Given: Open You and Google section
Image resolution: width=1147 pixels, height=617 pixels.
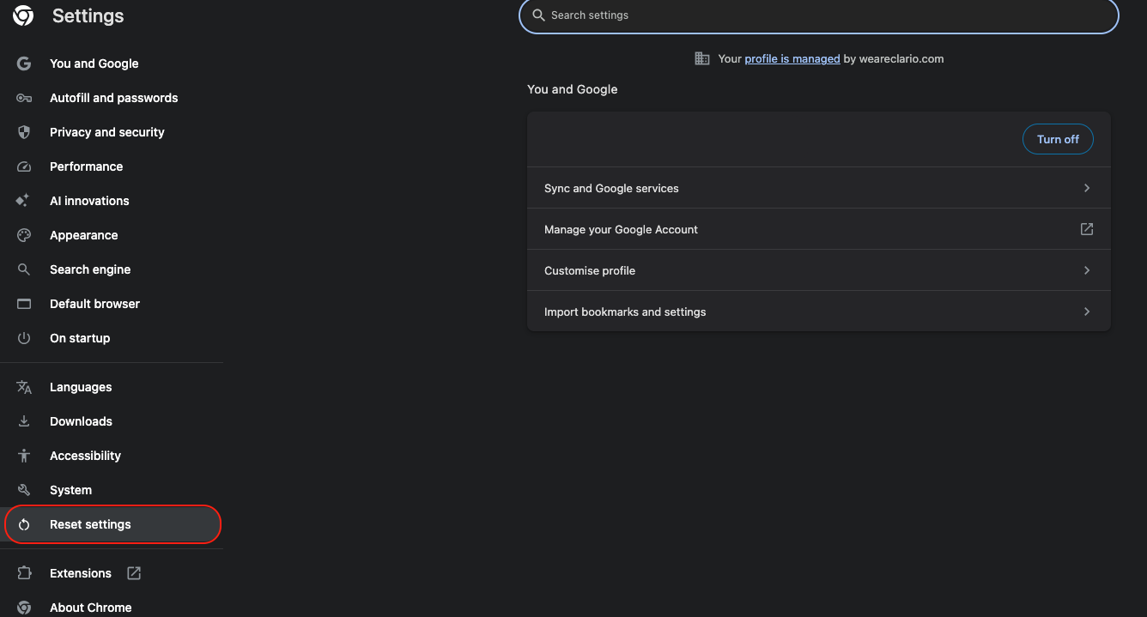Looking at the screenshot, I should coord(94,64).
